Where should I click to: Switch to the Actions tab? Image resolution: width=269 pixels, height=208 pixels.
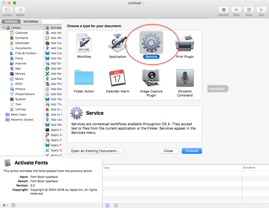[x=11, y=21]
